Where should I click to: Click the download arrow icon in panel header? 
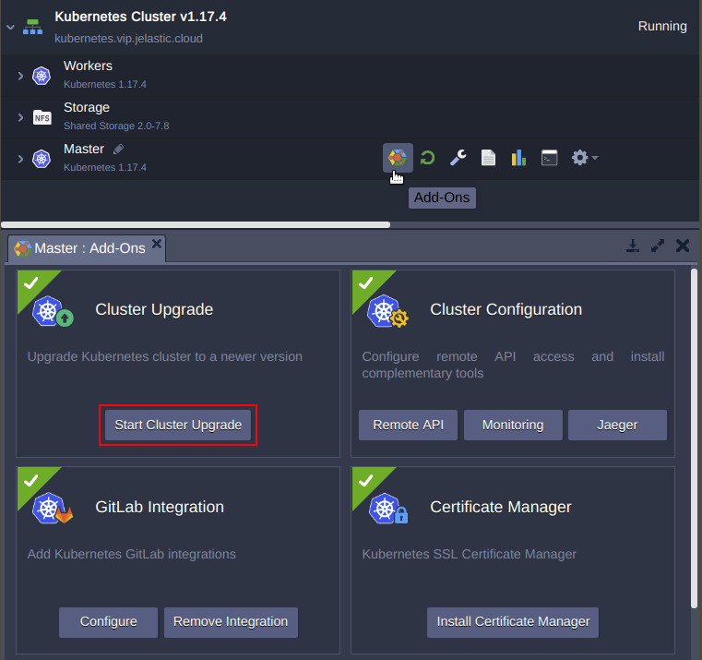(633, 246)
